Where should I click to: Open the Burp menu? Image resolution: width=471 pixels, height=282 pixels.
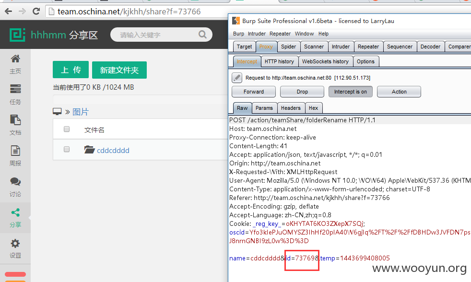238,34
